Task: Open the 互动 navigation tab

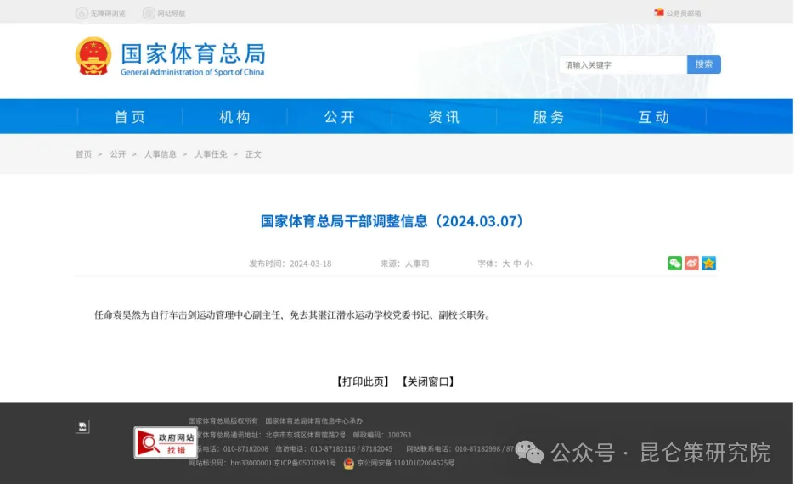Action: 654,117
